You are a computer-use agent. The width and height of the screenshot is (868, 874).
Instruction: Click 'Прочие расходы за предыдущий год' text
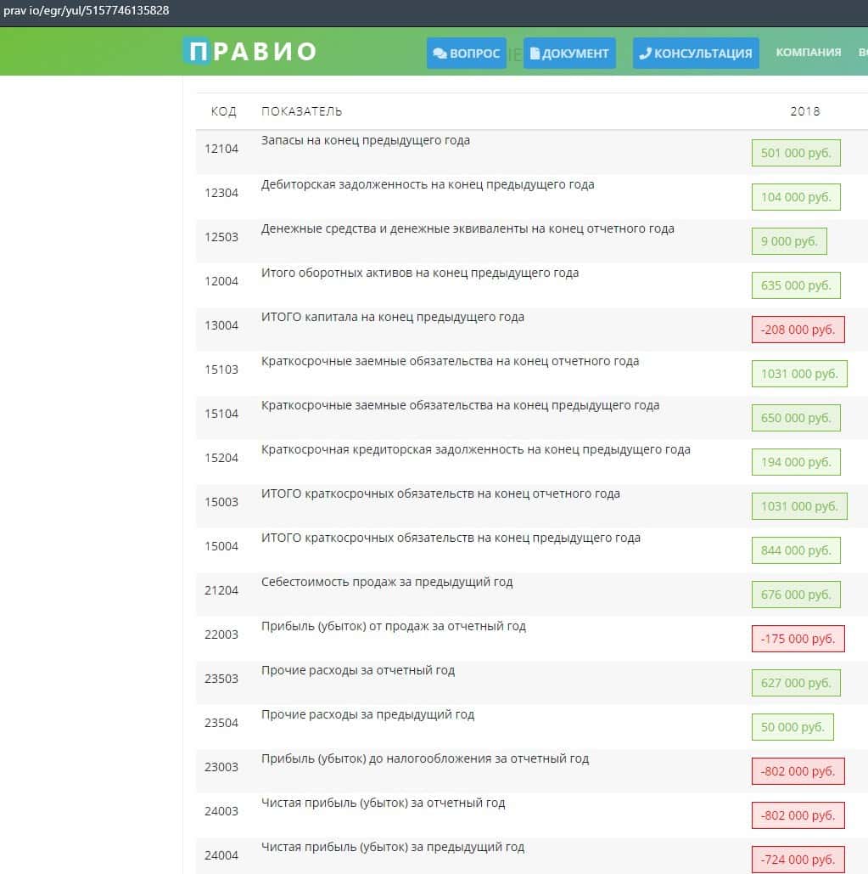pos(367,714)
